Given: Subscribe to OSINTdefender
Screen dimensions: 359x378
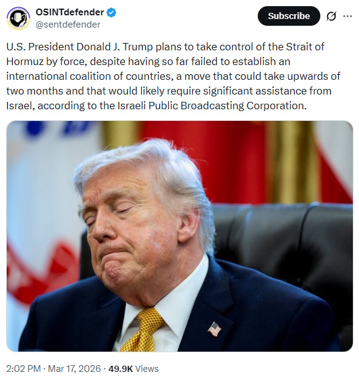Looking at the screenshot, I should pyautogui.click(x=289, y=16).
